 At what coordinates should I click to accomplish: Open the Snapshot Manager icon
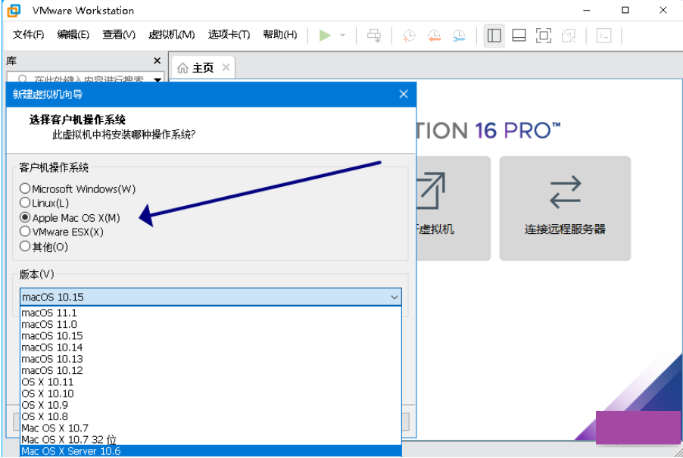coord(457,35)
